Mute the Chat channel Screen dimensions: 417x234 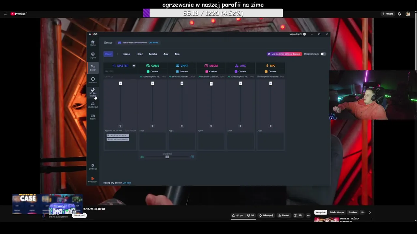[x=182, y=126]
